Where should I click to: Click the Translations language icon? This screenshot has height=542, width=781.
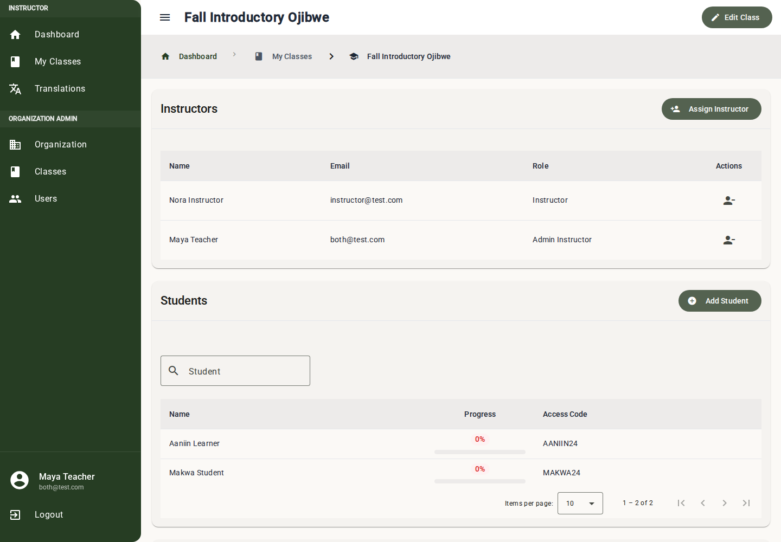15,89
